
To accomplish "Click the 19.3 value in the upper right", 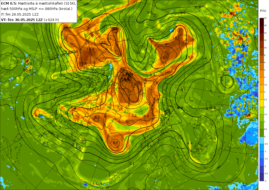I will pos(246,35).
